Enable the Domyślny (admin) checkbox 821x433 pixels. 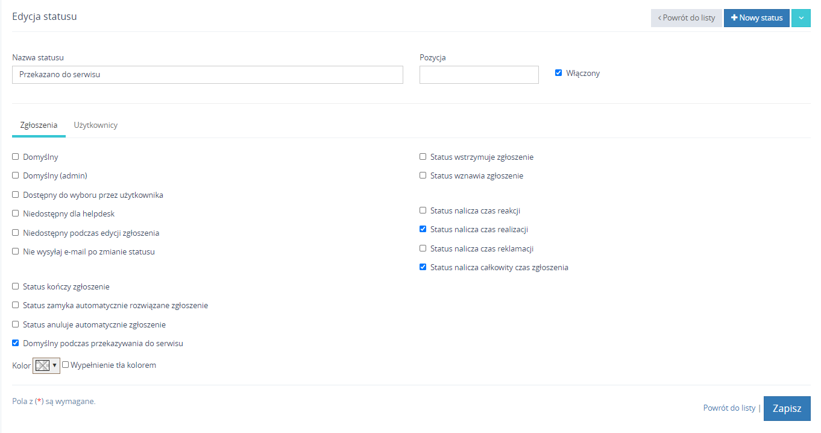pyautogui.click(x=16, y=175)
